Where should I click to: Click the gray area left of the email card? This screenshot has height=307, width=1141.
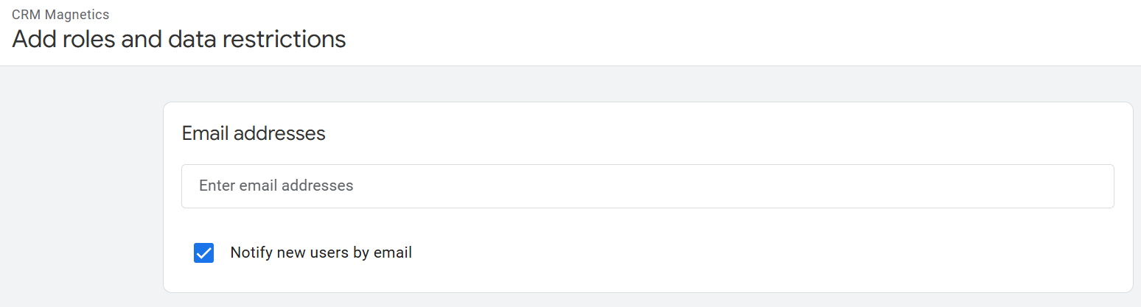81,191
